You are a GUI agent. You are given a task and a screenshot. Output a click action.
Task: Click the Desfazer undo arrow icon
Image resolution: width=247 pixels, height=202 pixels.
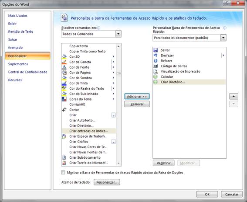pos(156,56)
